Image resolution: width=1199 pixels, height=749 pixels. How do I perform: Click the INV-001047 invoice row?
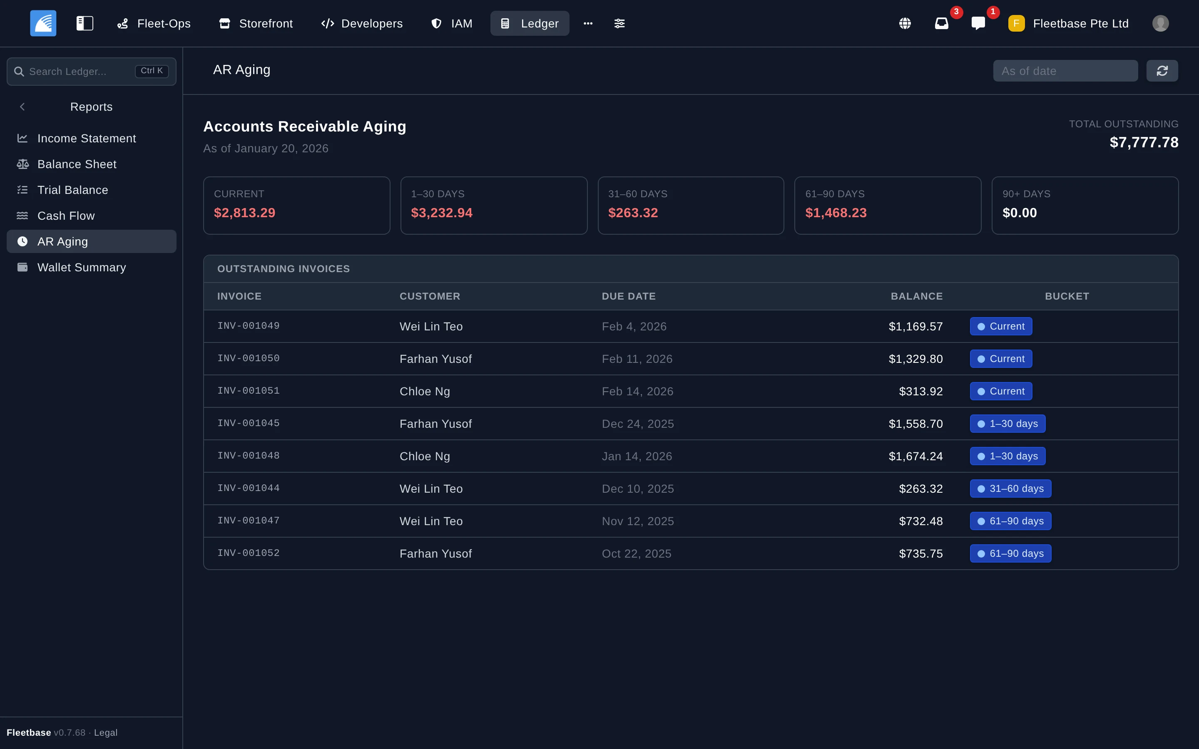click(691, 521)
